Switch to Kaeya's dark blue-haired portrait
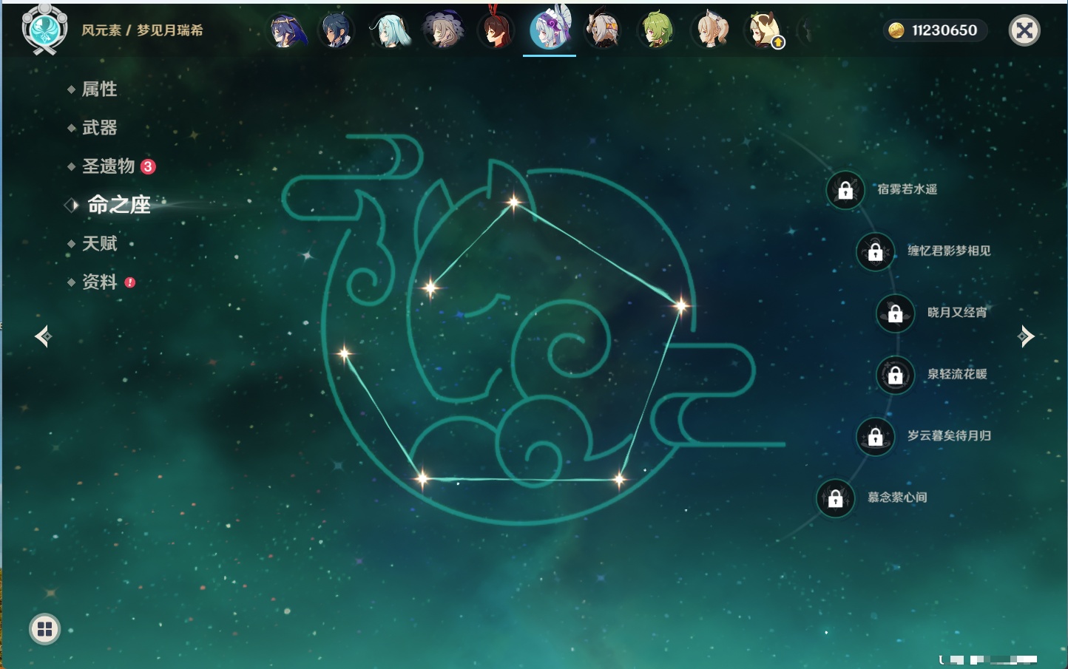Screen dimensions: 1068x669 (x=337, y=31)
